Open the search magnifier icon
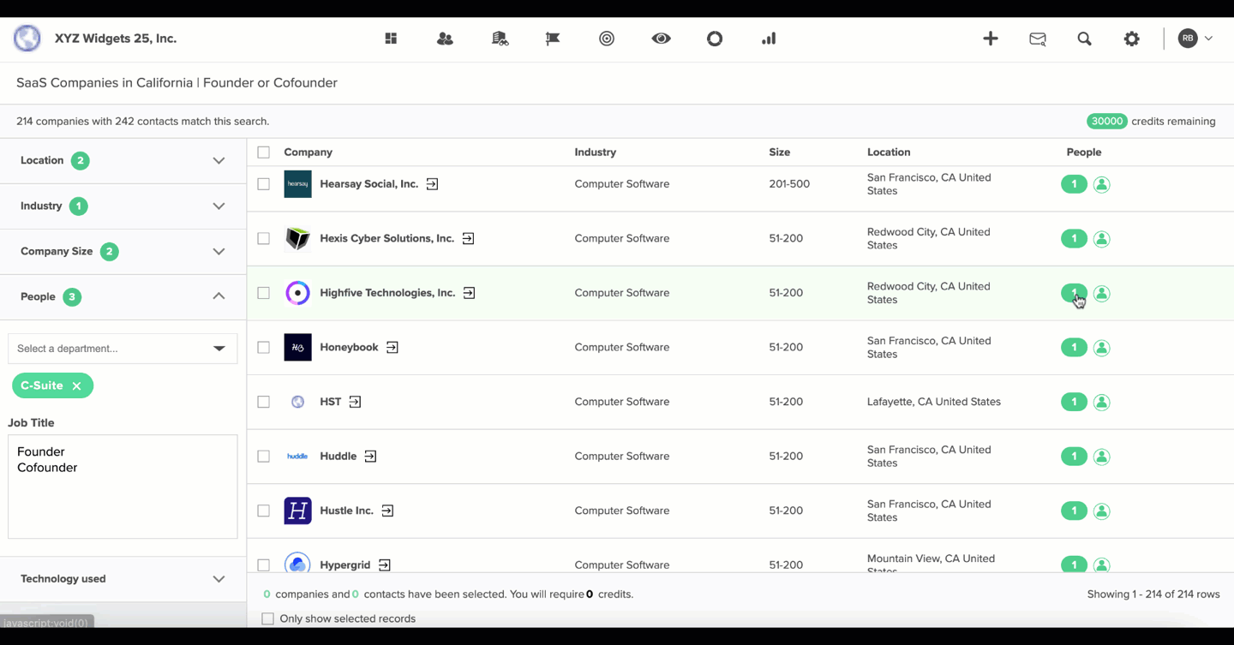Viewport: 1234px width, 645px height. click(x=1085, y=39)
